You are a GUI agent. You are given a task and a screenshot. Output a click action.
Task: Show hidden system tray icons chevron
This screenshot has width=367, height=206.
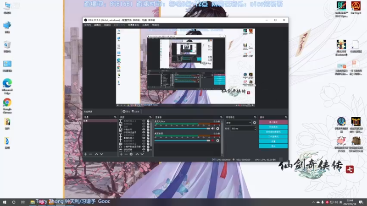point(313,202)
